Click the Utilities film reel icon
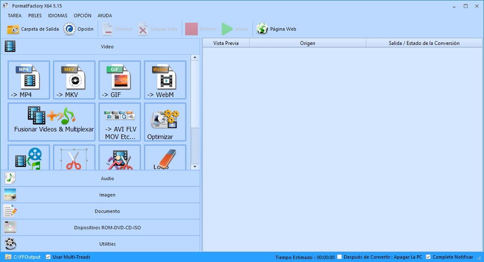484x262 pixels. 10,244
